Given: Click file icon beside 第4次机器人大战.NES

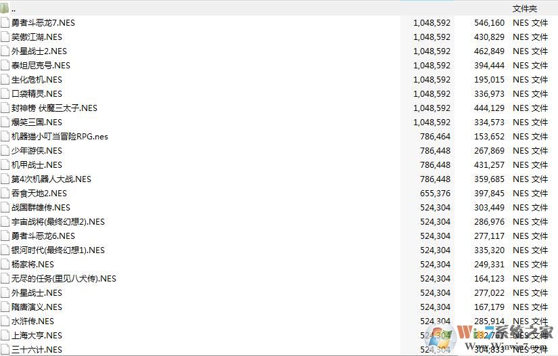Looking at the screenshot, I should click(5, 179).
